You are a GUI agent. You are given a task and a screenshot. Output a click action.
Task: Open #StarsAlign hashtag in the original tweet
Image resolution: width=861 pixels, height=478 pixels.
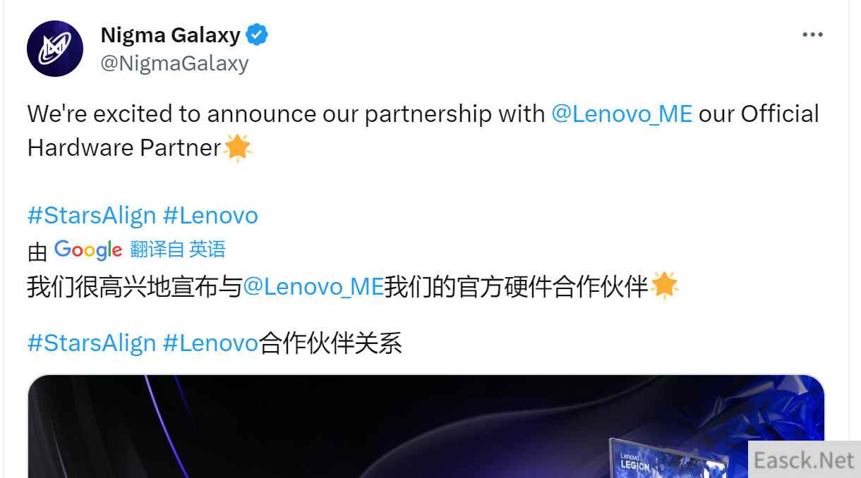coord(92,215)
